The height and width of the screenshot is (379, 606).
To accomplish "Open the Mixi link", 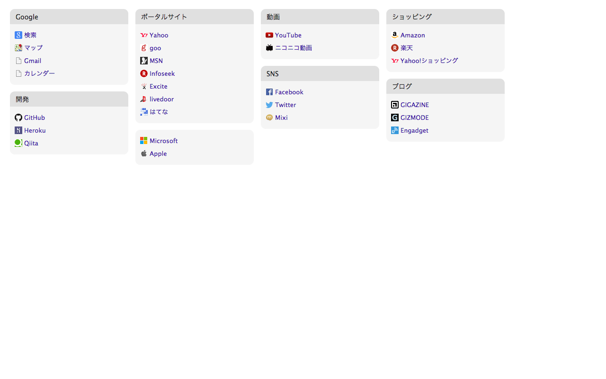I will point(281,117).
